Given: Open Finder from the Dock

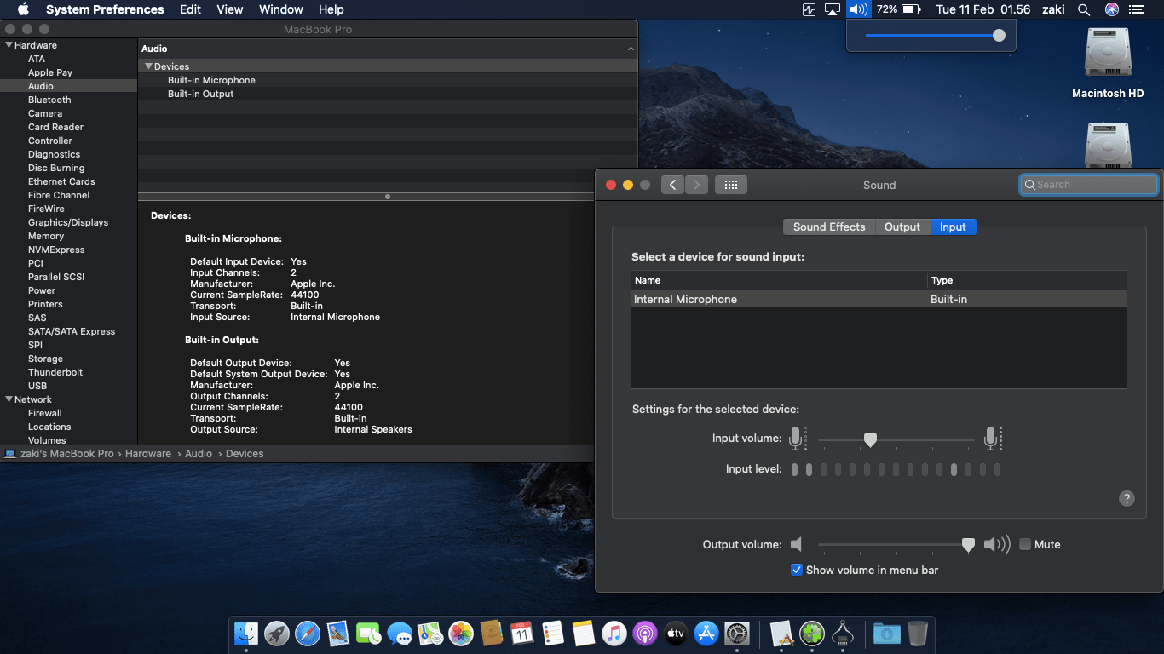Looking at the screenshot, I should pos(246,634).
